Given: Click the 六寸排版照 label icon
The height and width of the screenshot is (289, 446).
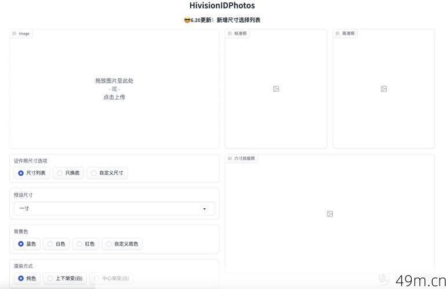Looking at the screenshot, I should tap(230, 158).
